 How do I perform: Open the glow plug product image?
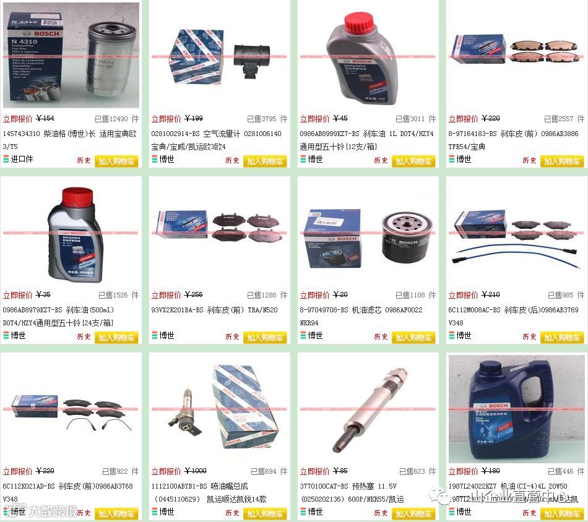[x=370, y=409]
